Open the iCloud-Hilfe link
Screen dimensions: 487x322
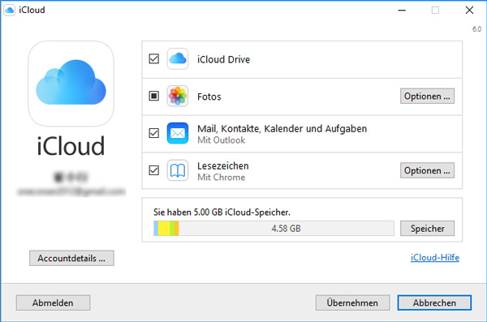pos(435,258)
